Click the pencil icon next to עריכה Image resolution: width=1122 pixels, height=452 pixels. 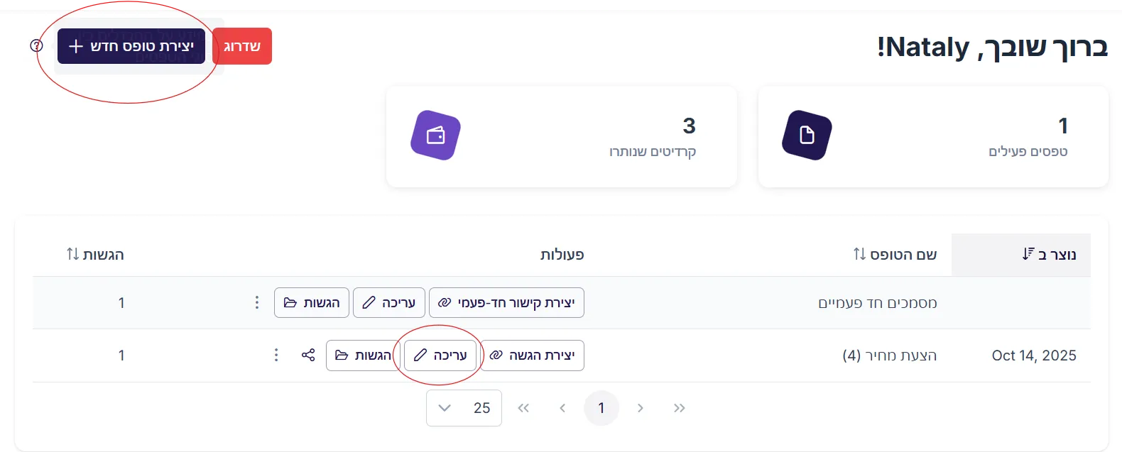[x=421, y=355]
